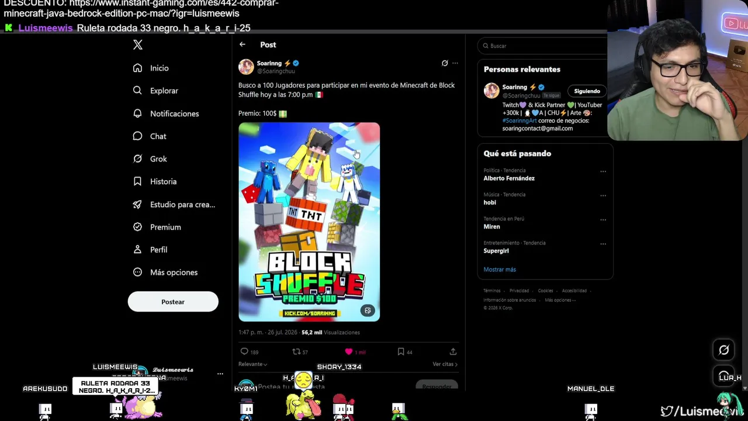Screen dimensions: 748x421
Task: Open the account switcher three-dot menu
Action: point(220,374)
